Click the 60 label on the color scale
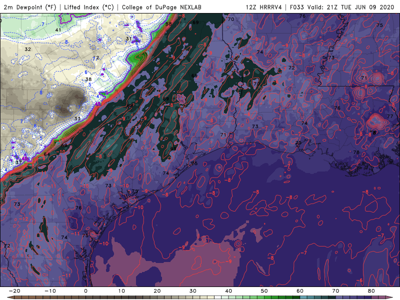This screenshot has height=300, width=400. [x=300, y=291]
